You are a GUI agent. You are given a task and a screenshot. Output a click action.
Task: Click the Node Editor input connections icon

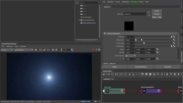(x=112, y=74)
